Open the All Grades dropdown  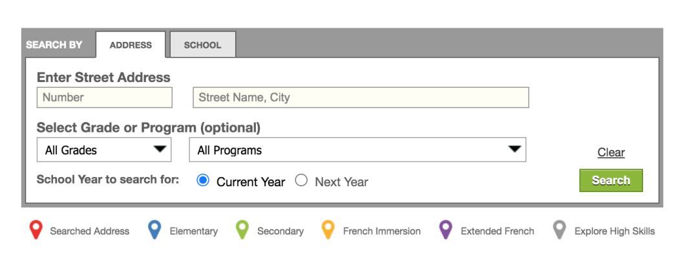point(104,150)
